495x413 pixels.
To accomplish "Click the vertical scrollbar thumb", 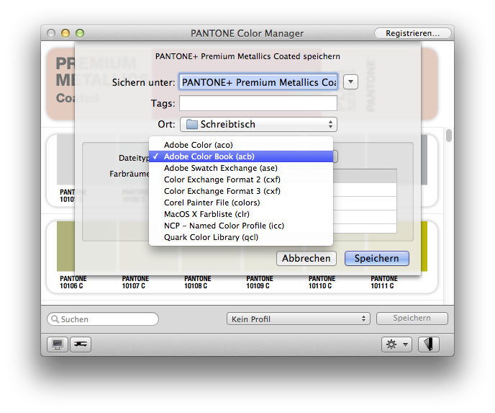I will pyautogui.click(x=449, y=136).
